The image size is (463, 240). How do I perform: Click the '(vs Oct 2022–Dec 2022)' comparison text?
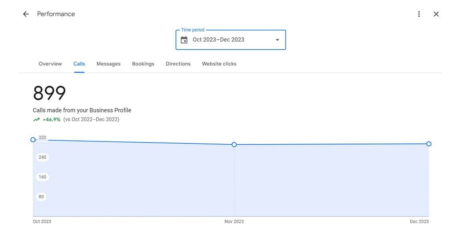[x=91, y=120]
